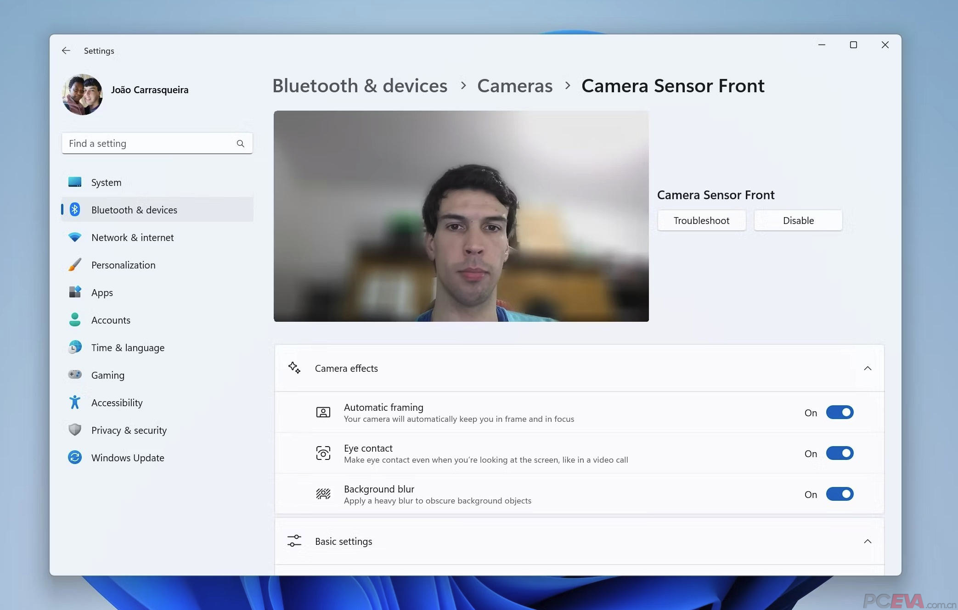
Task: Click the Eye contact description text
Action: [486, 460]
